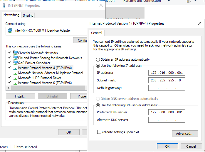The image size is (205, 152).
Task: Click the Client for Microsoft Networks icon
Action: [x=15, y=53]
